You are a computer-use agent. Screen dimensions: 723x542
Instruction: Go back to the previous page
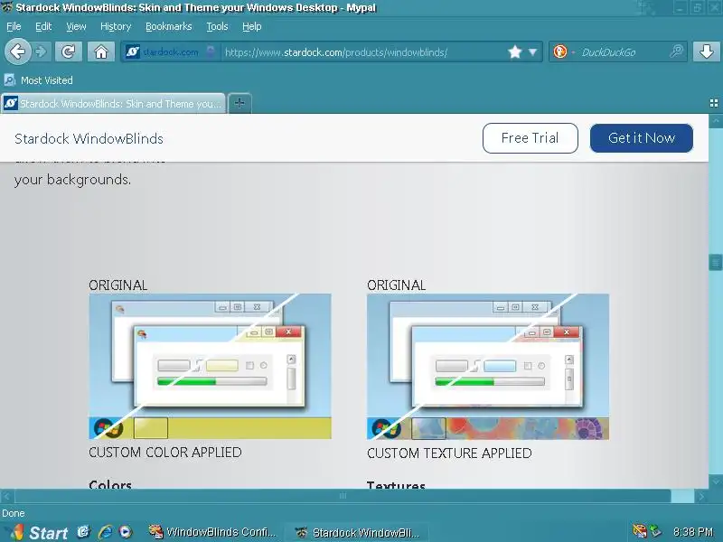click(x=17, y=51)
